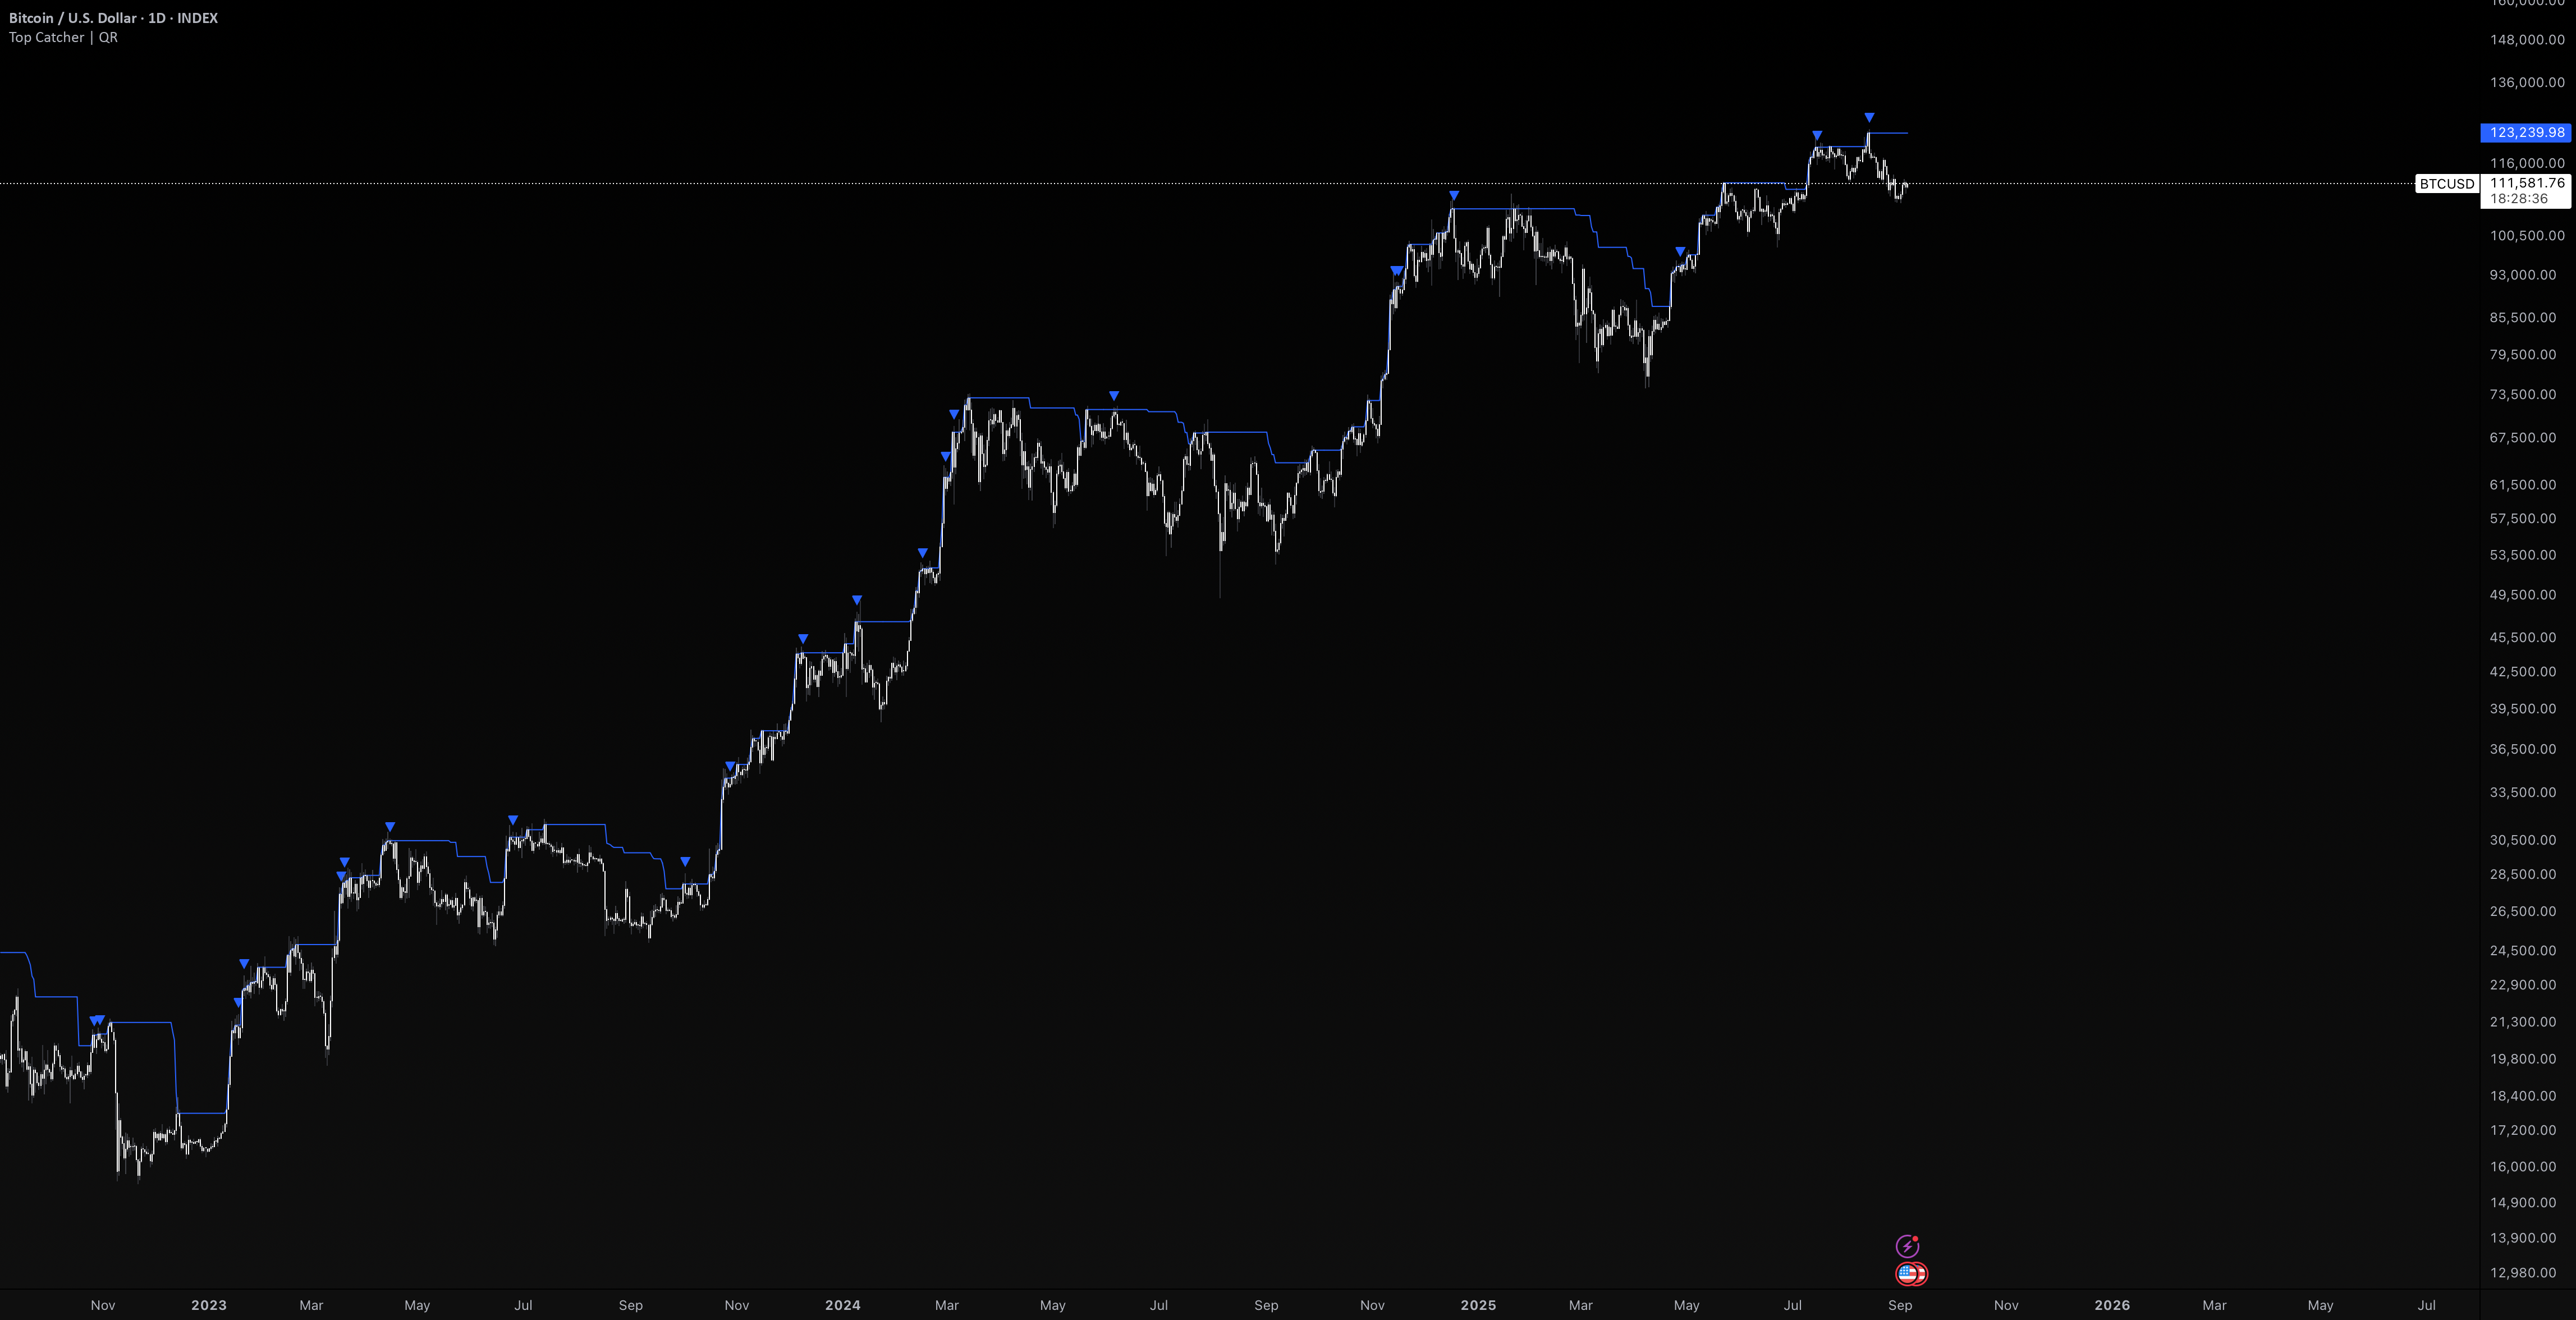Click the 39,500.00 price axis label
2576x1320 pixels.
coord(2523,708)
